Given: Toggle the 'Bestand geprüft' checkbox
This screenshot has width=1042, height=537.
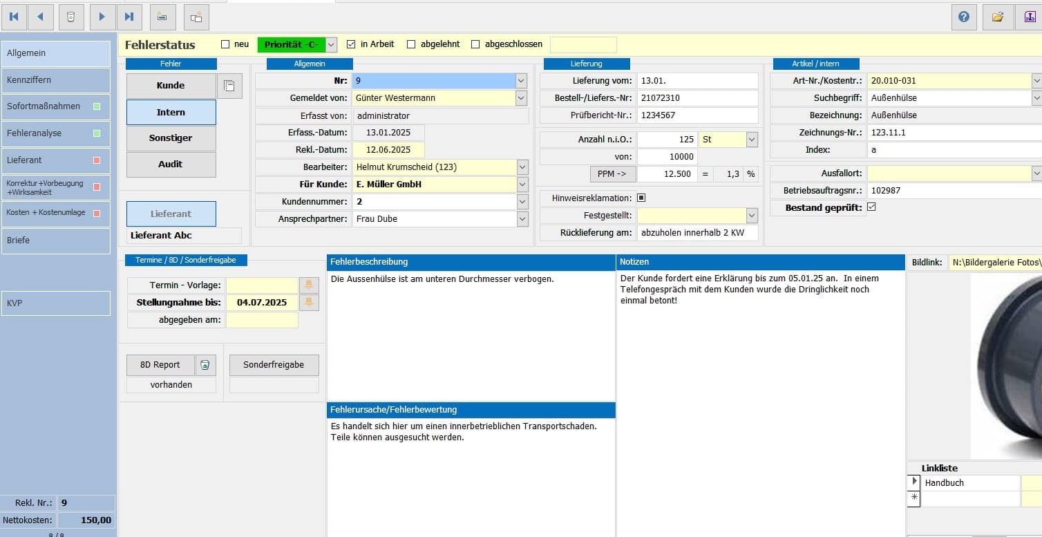Looking at the screenshot, I should pyautogui.click(x=871, y=207).
